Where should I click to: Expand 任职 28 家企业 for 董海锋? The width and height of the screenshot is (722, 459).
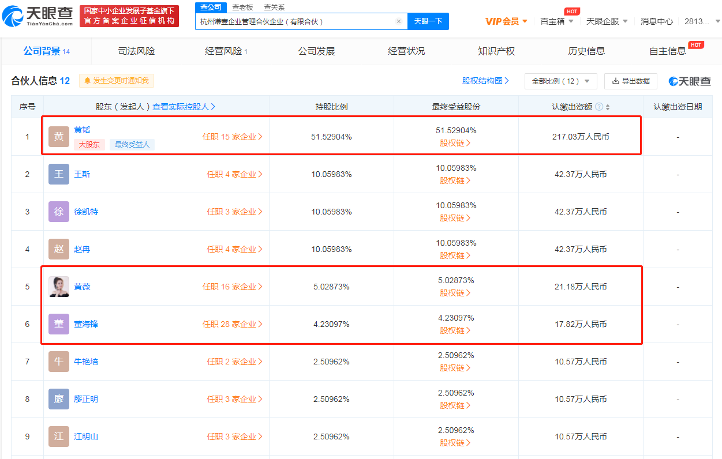click(x=233, y=324)
